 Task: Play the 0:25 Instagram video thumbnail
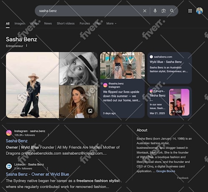(x=179, y=102)
